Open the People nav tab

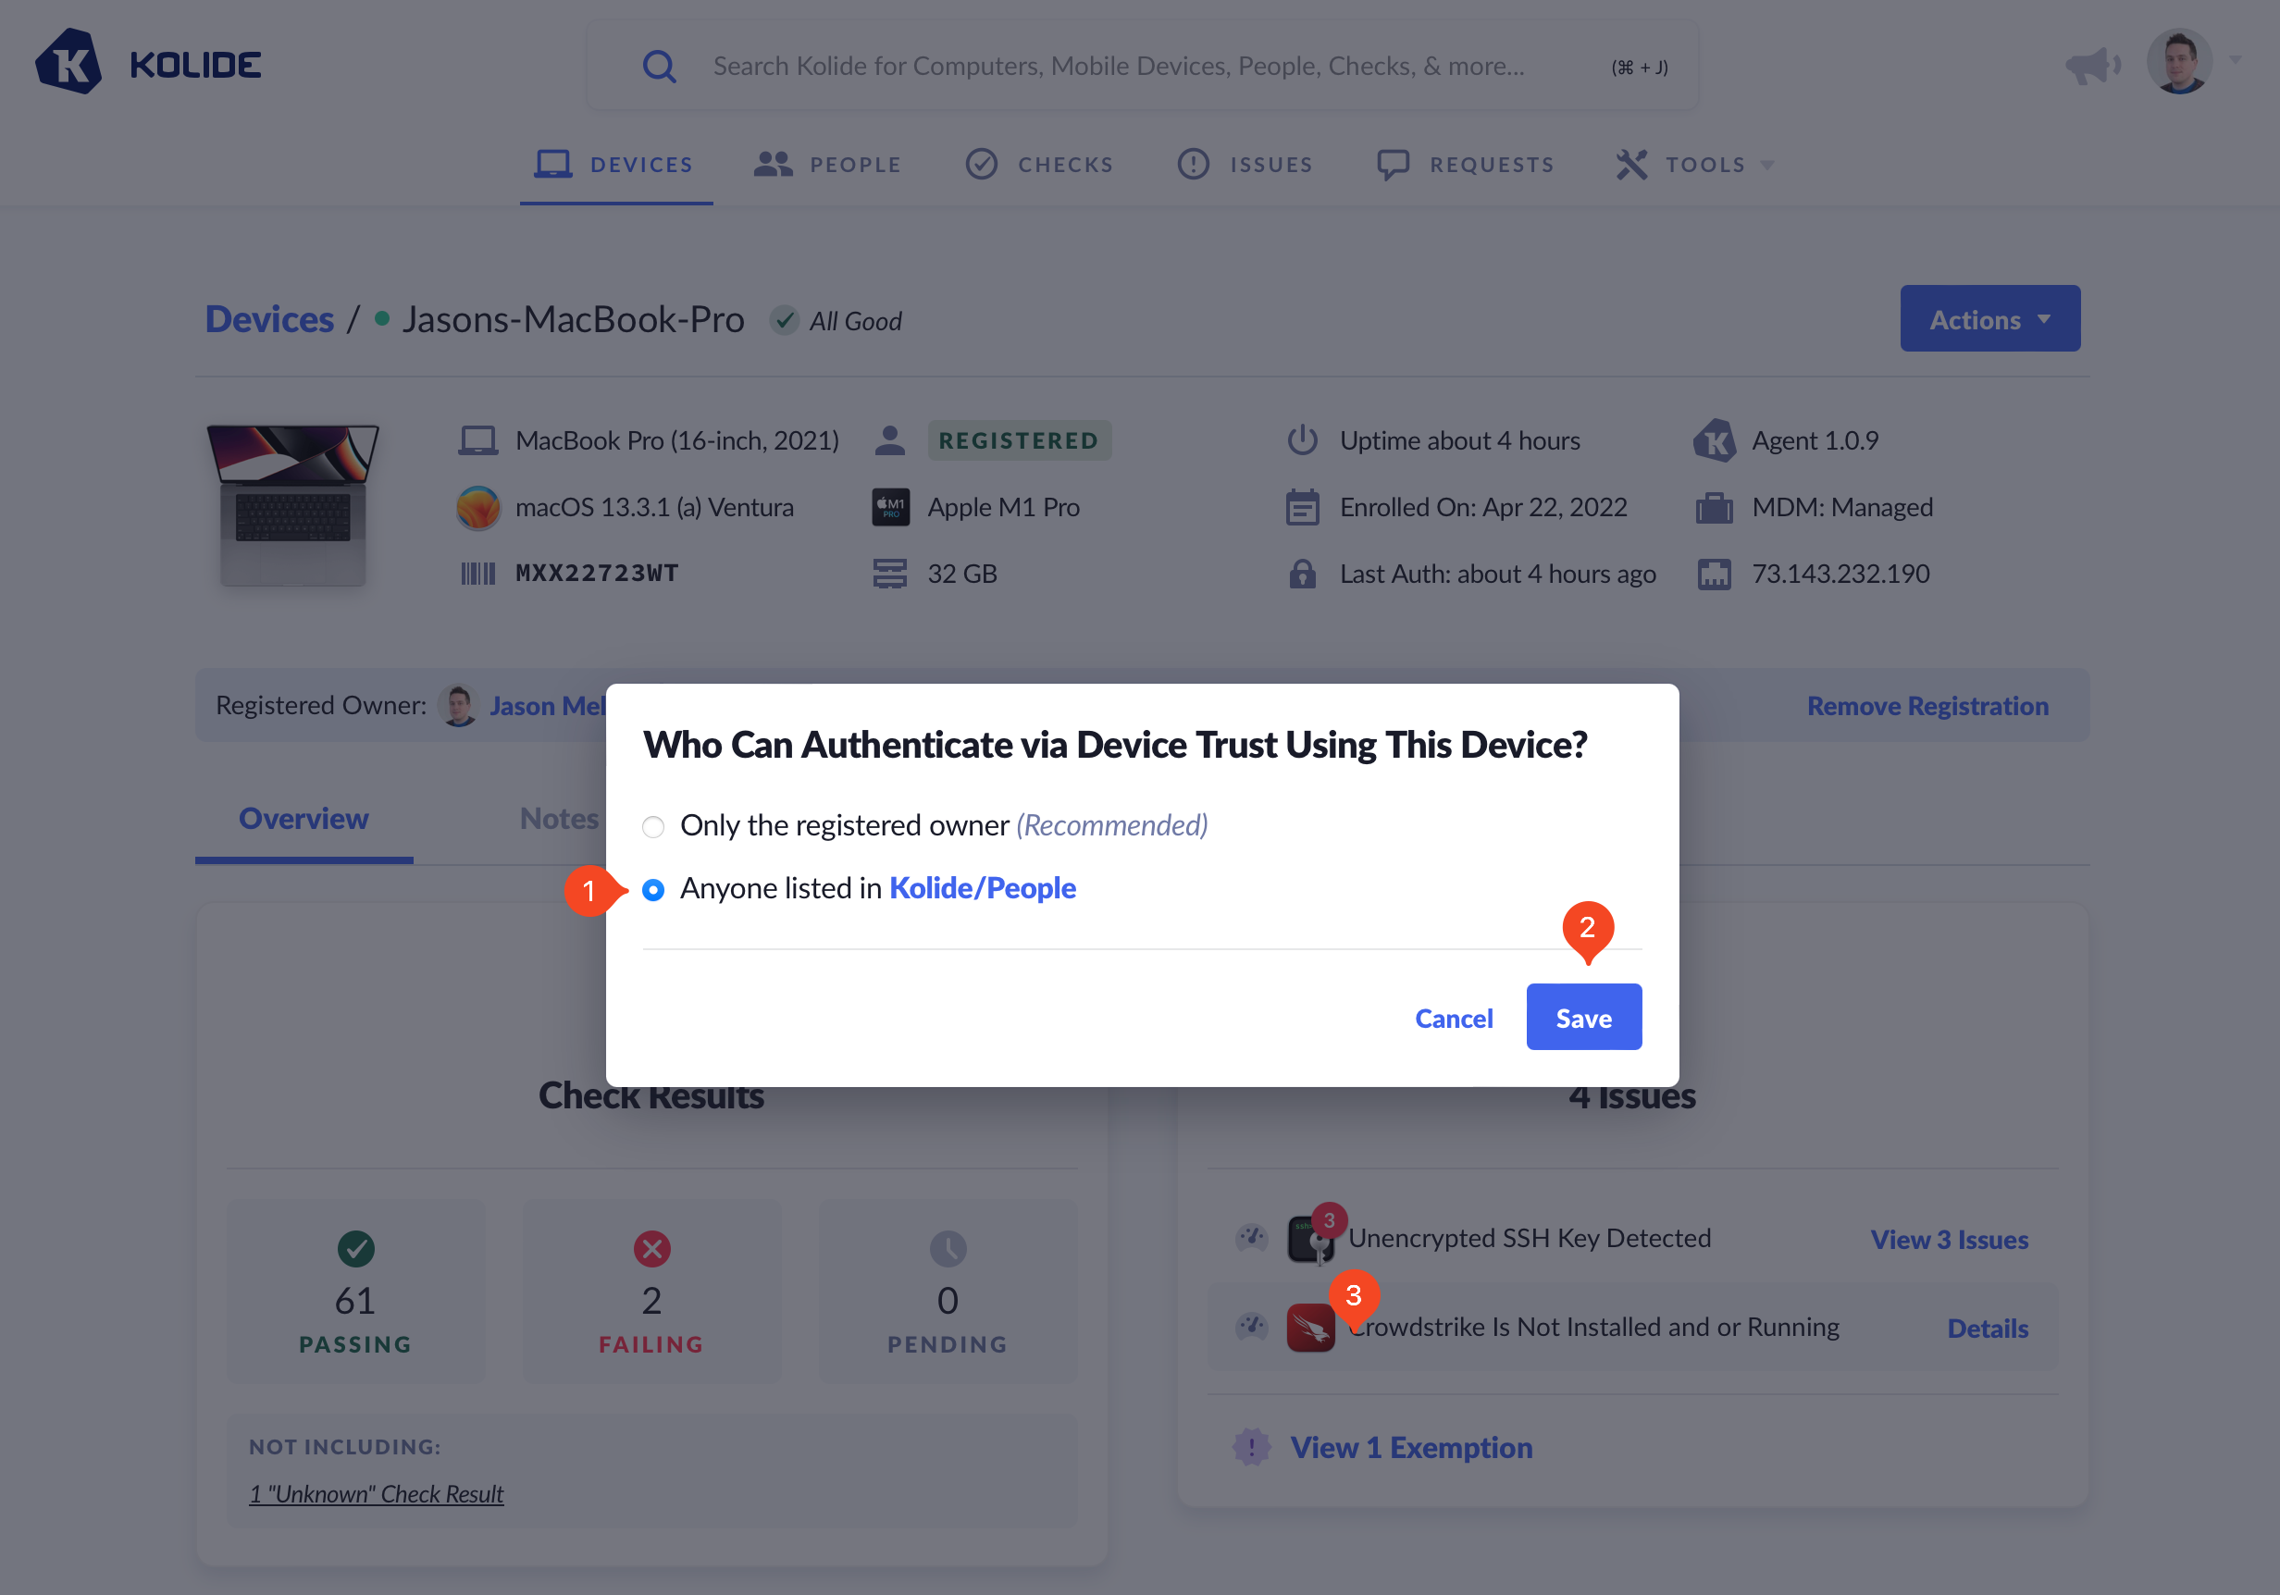pyautogui.click(x=827, y=165)
